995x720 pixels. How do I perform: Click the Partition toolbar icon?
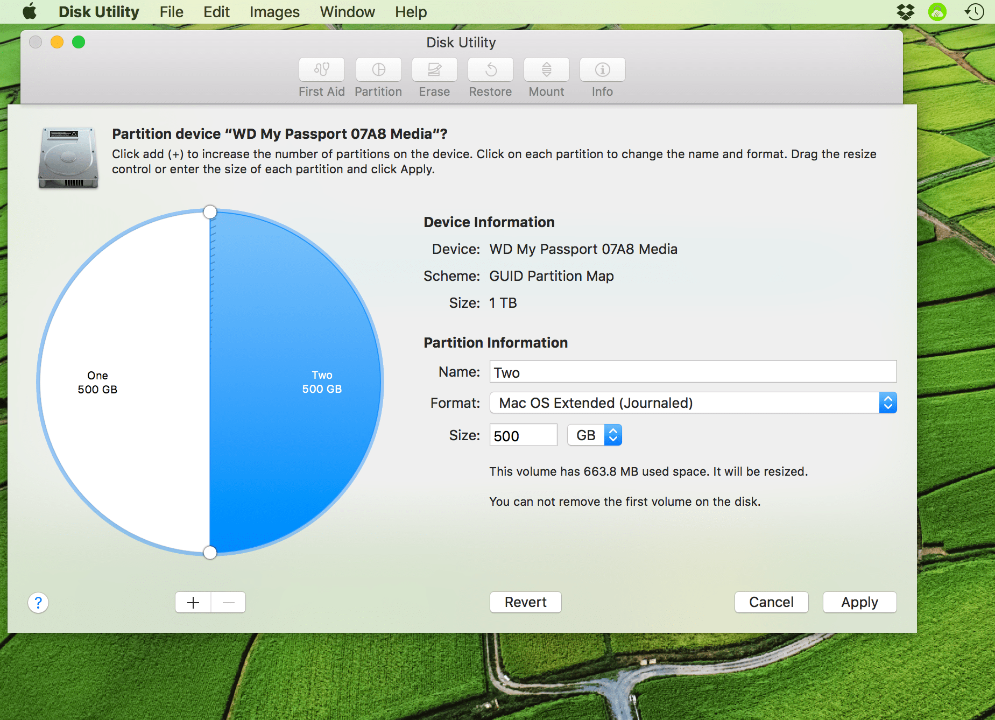pyautogui.click(x=379, y=69)
